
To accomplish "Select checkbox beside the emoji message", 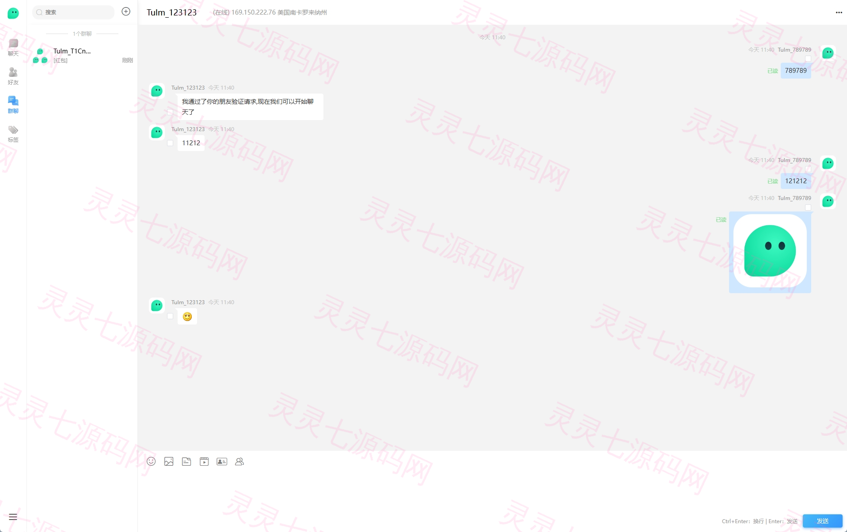I will pos(170,316).
